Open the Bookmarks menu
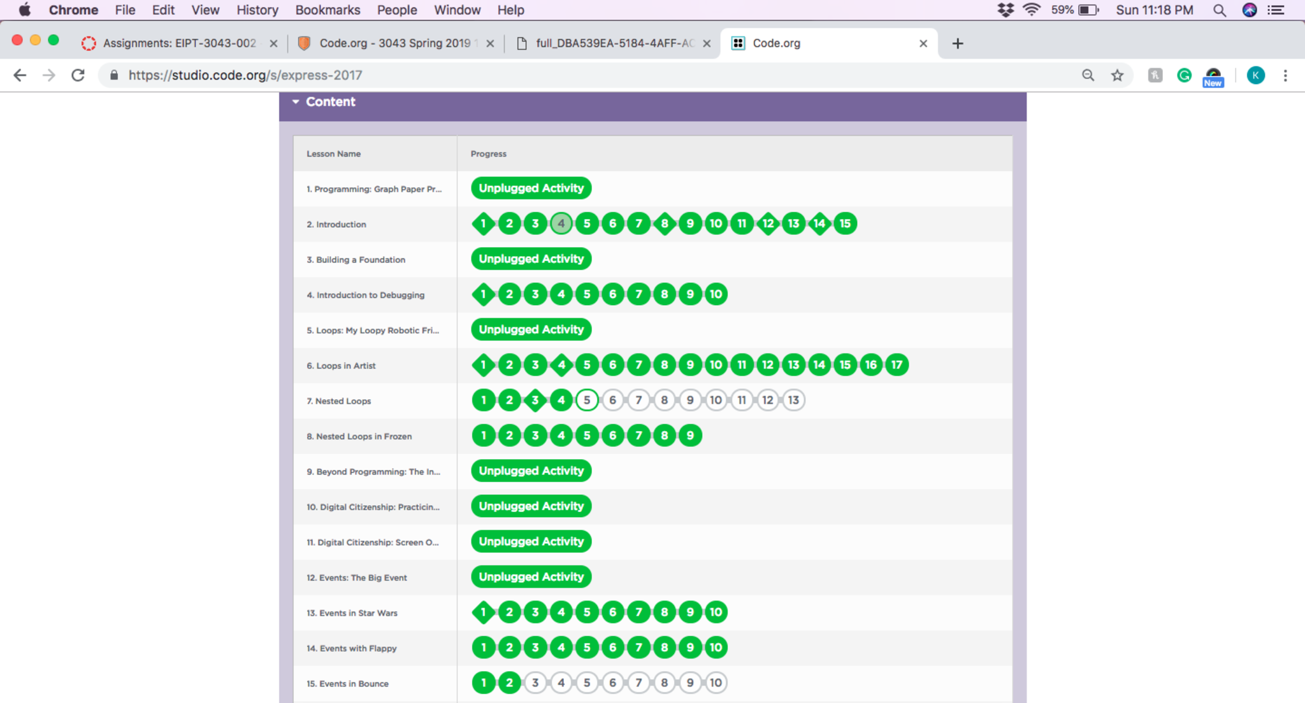Image resolution: width=1305 pixels, height=703 pixels. tap(328, 10)
